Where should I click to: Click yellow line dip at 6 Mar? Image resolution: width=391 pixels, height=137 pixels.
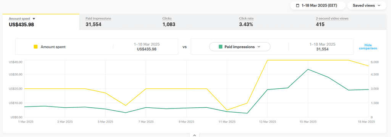click(126, 105)
